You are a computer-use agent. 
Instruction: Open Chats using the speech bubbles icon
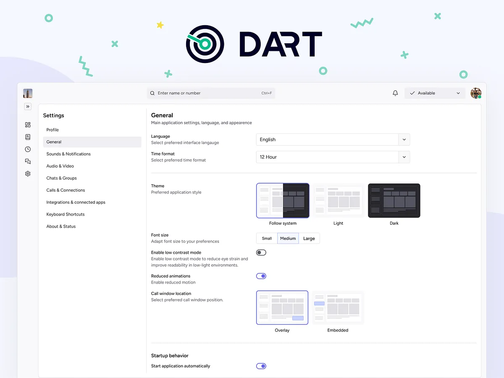[27, 161]
